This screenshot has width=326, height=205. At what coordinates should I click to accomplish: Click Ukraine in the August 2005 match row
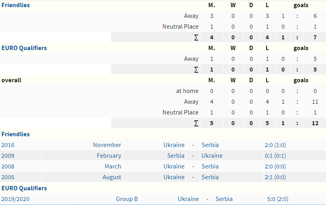[x=174, y=177]
